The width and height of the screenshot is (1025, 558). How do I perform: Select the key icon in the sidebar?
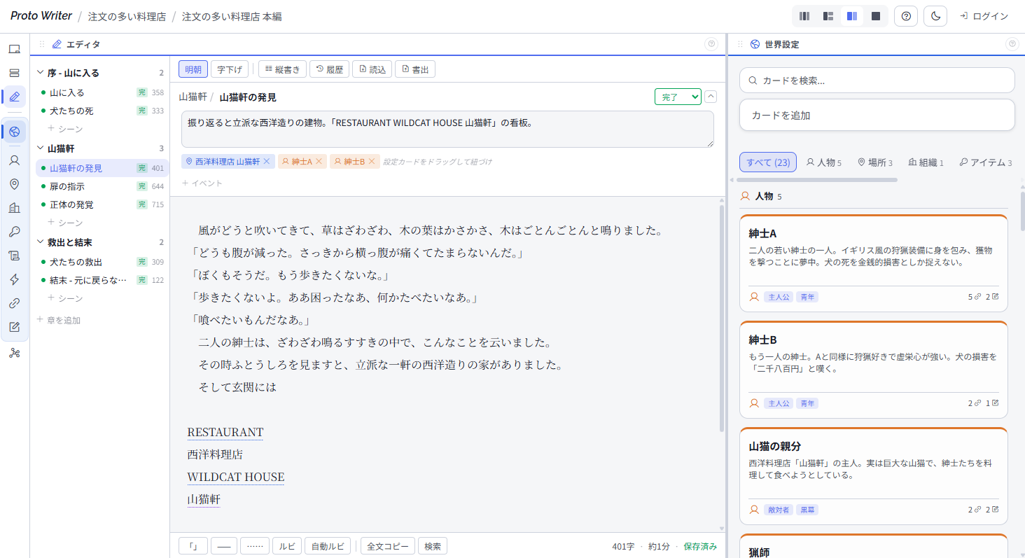[x=15, y=232]
